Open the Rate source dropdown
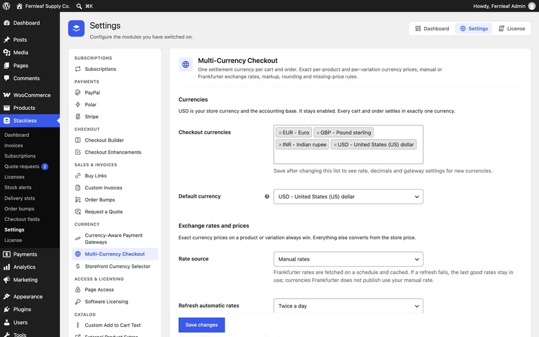 (x=348, y=259)
